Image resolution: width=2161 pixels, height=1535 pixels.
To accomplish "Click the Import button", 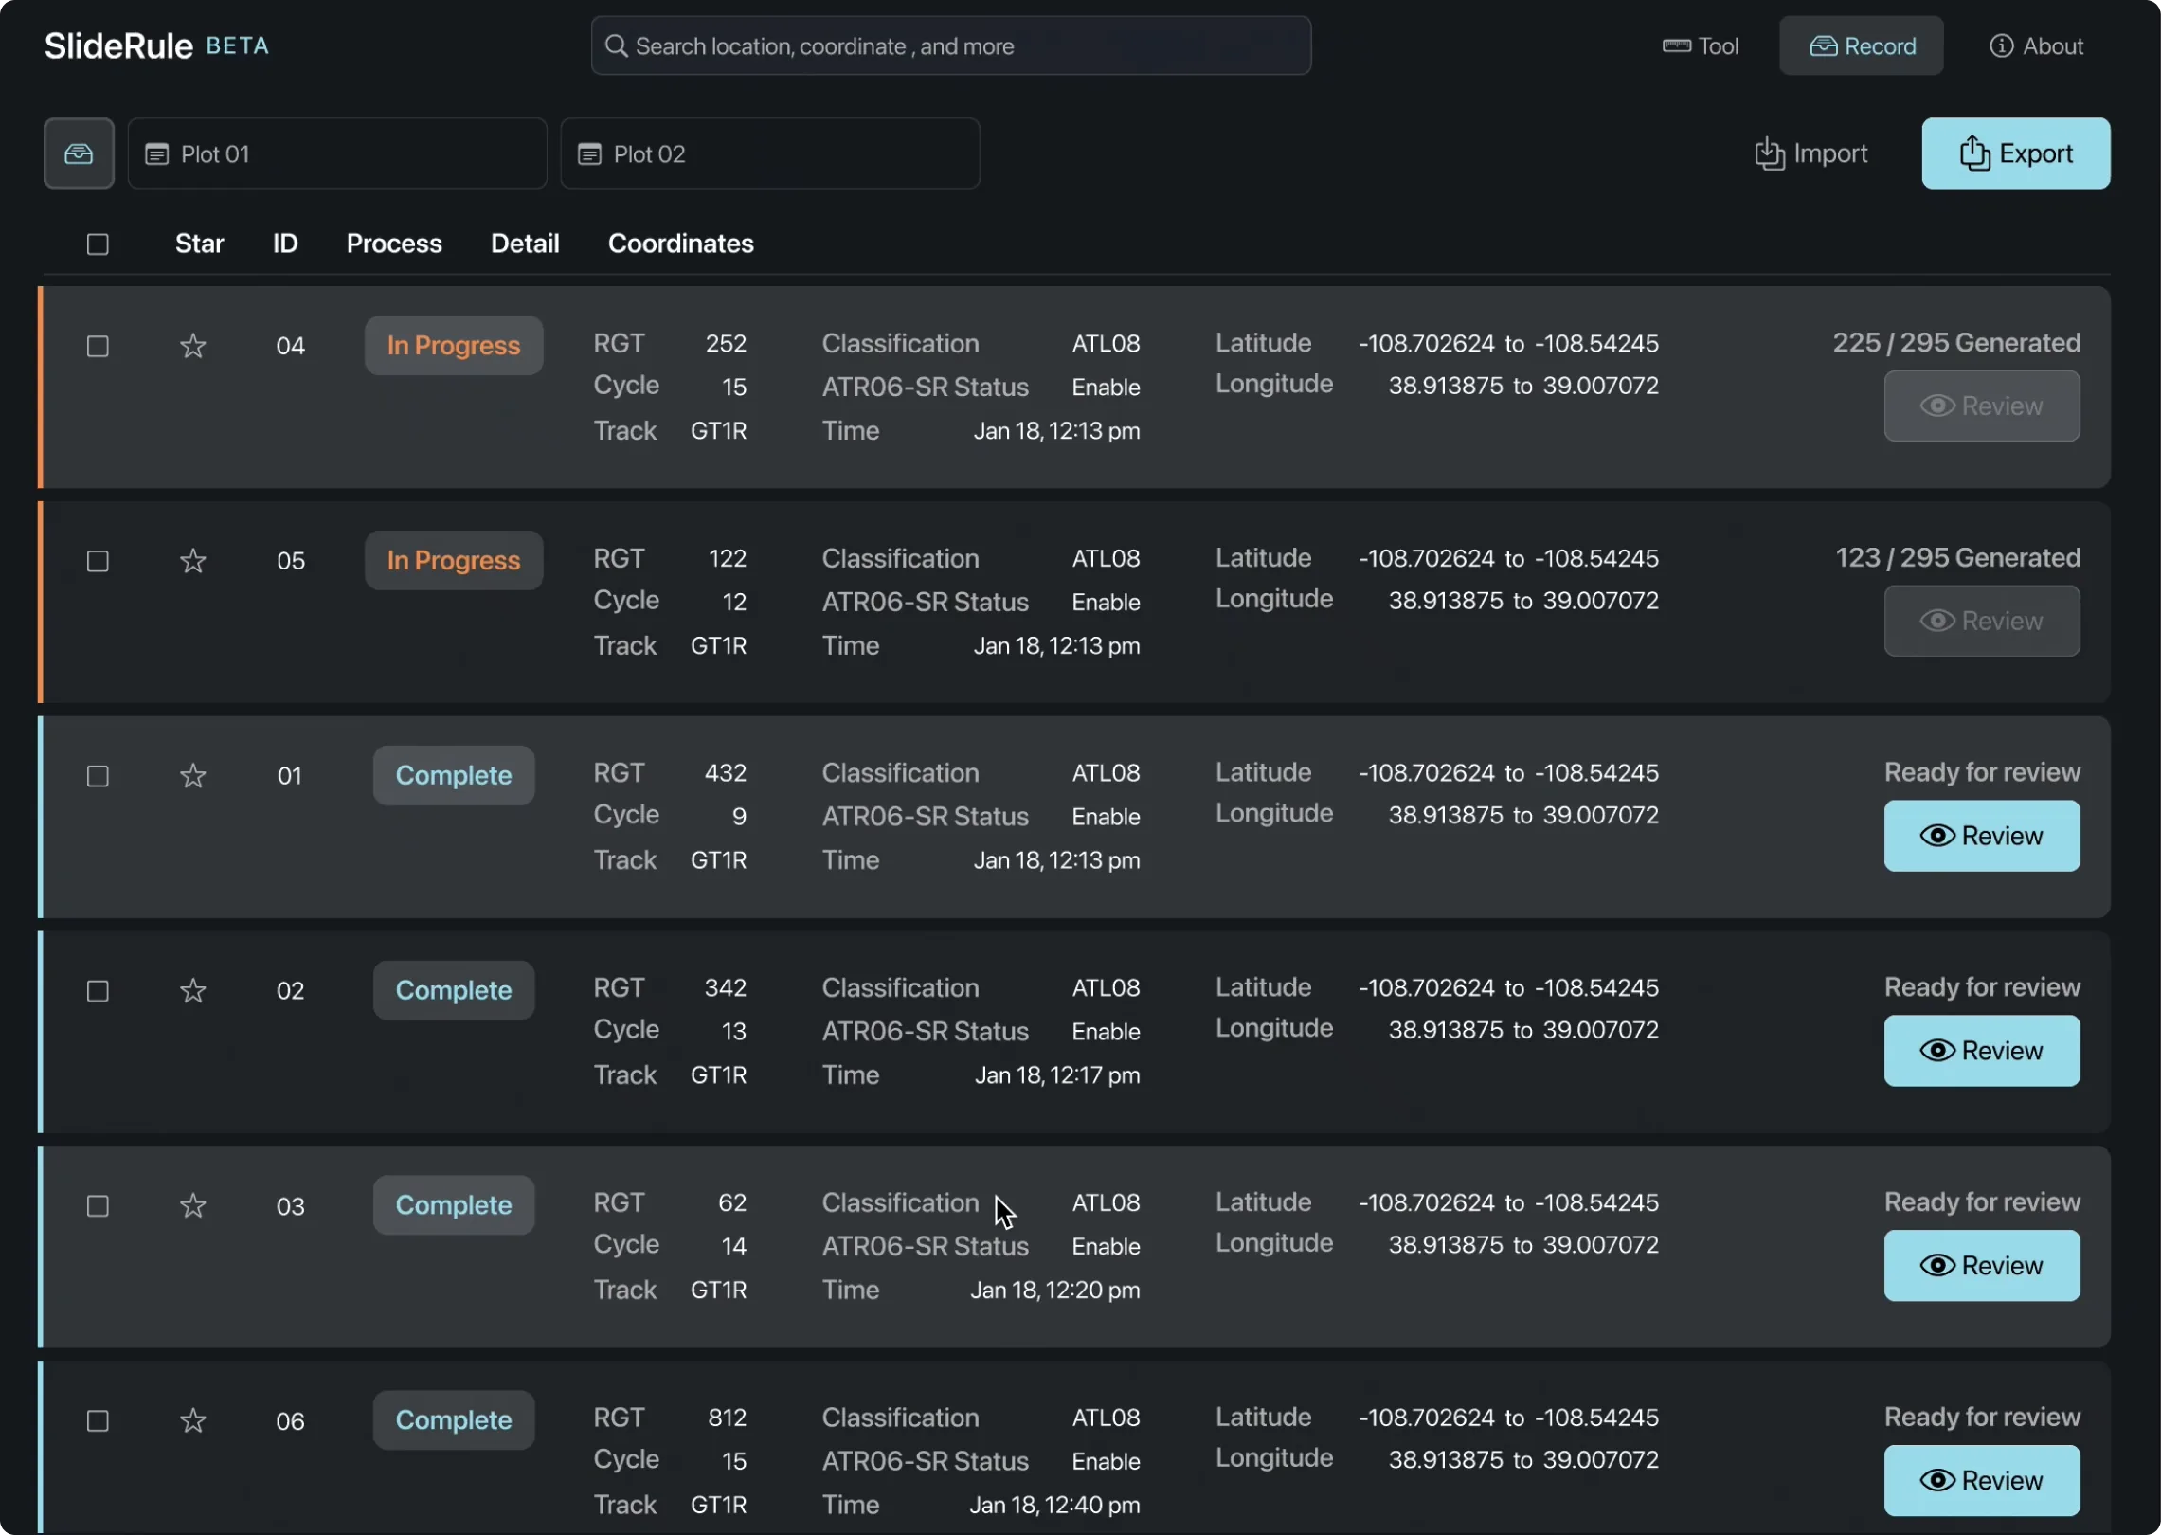I will 1810,153.
